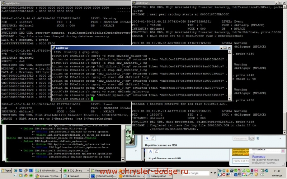
Task: Click the EN language indicator on taskbar
Action: 178,171
